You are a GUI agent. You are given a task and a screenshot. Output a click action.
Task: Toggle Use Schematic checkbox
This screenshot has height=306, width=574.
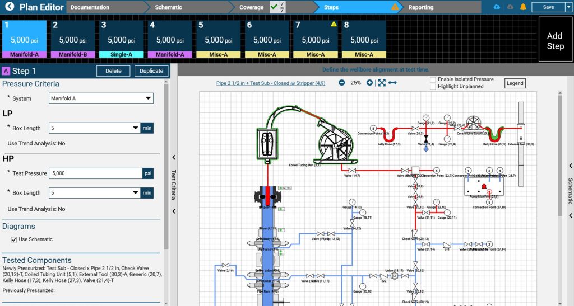coord(14,239)
